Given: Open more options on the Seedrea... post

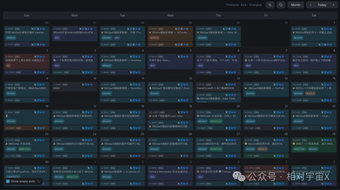Looking at the screenshot, I should pos(142,57).
